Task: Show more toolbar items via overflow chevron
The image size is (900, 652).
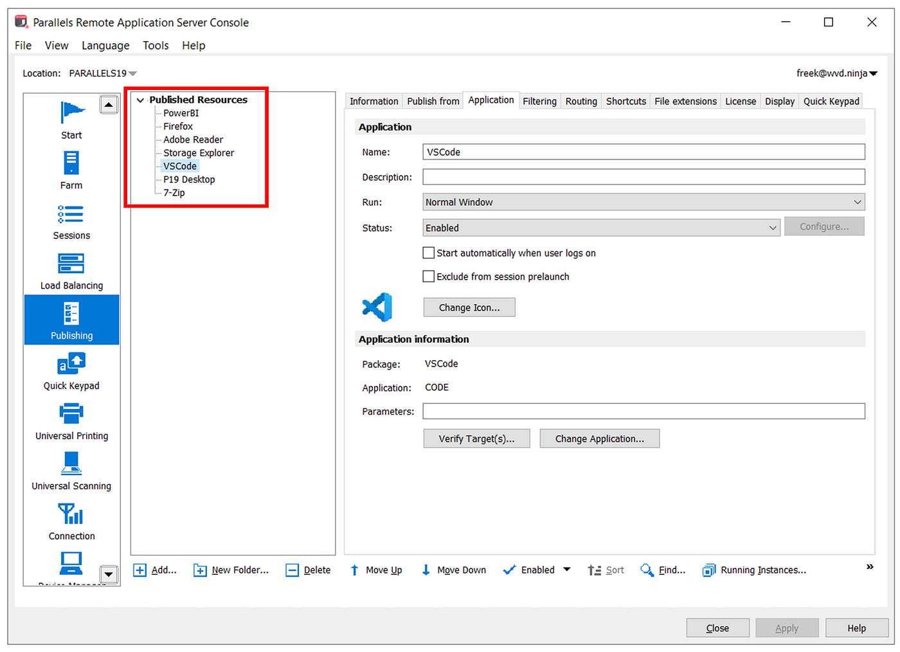Action: [x=870, y=566]
